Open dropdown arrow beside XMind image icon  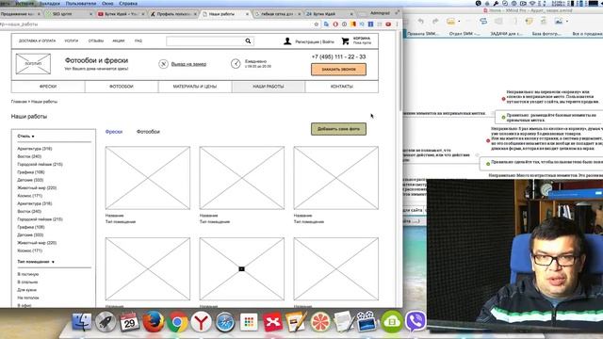point(567,22)
